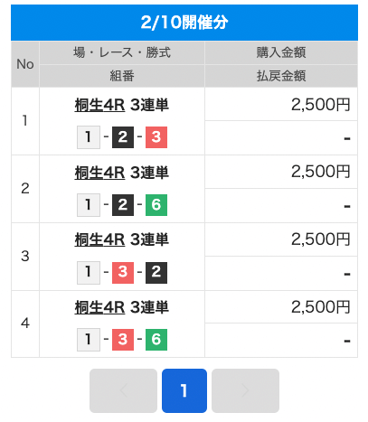
Task: Click the green boat 6 badge in row 2
Action: (156, 205)
